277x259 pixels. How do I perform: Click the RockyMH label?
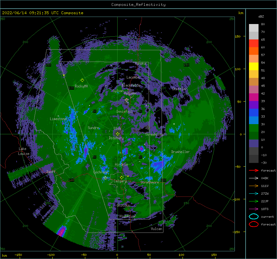pos(81,86)
